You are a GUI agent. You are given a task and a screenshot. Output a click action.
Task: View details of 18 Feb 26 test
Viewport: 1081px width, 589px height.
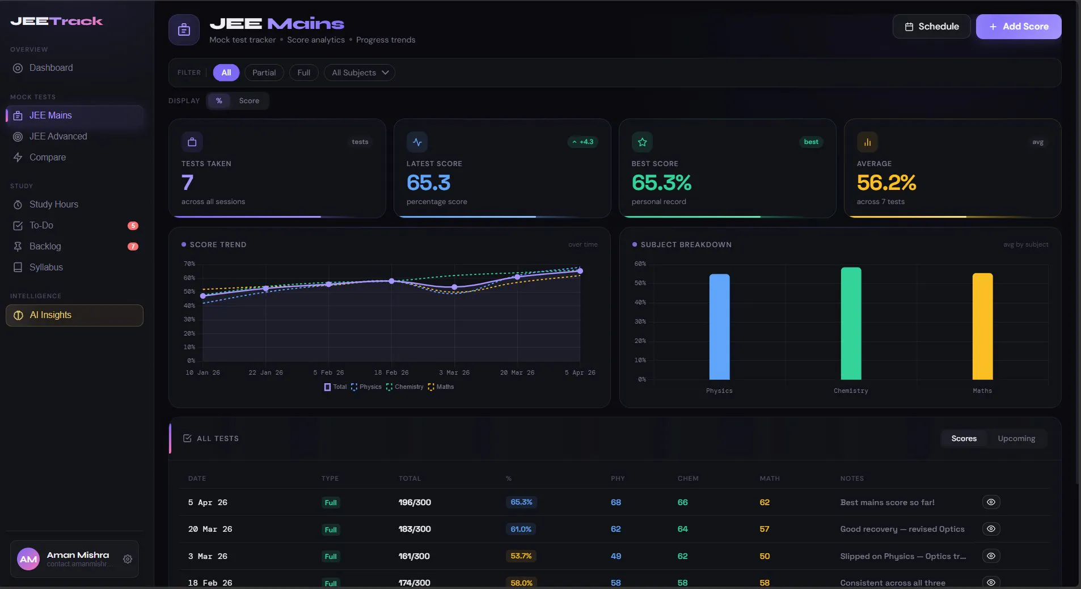click(991, 582)
